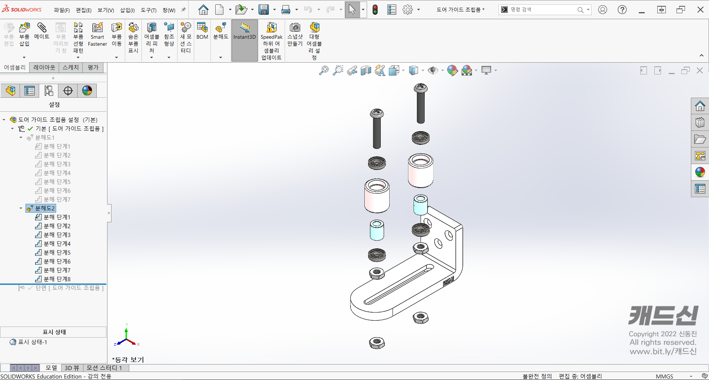Screen dimensions: 709x380
Task: Collapse the 분해도2 tree node
Action: coord(21,208)
